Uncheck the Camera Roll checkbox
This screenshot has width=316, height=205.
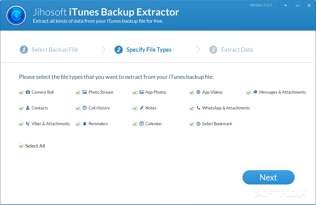[x=21, y=92]
